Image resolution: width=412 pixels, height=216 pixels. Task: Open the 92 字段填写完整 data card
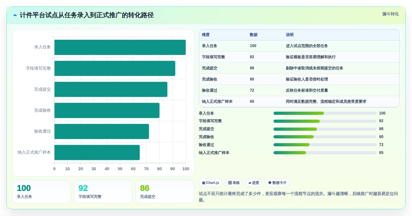point(103,192)
